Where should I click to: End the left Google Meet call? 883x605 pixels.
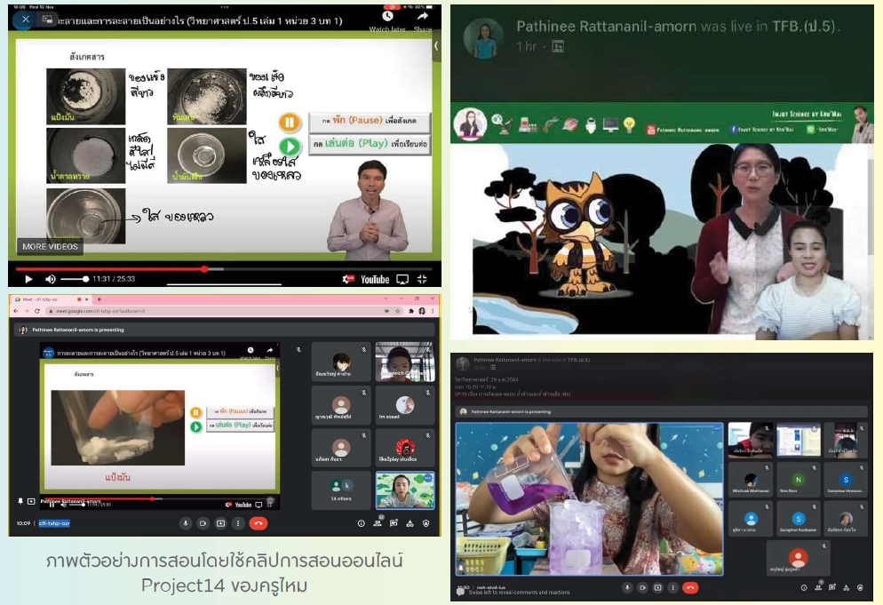click(x=259, y=523)
